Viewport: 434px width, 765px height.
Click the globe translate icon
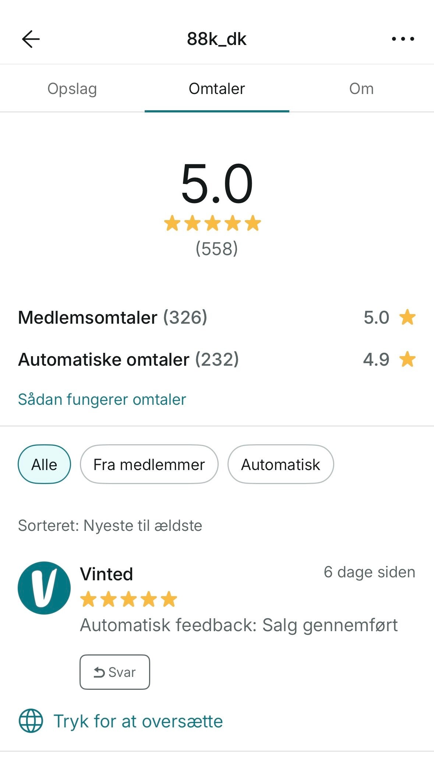[x=31, y=720]
